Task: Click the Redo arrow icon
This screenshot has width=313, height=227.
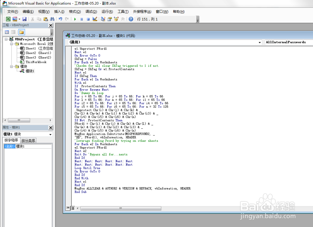Action: pos(67,19)
